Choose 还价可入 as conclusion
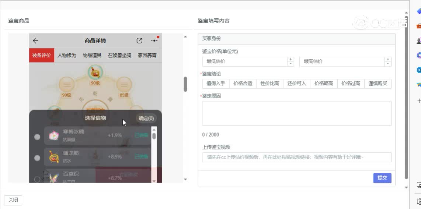Screen dimensions: 421x209 297,84
